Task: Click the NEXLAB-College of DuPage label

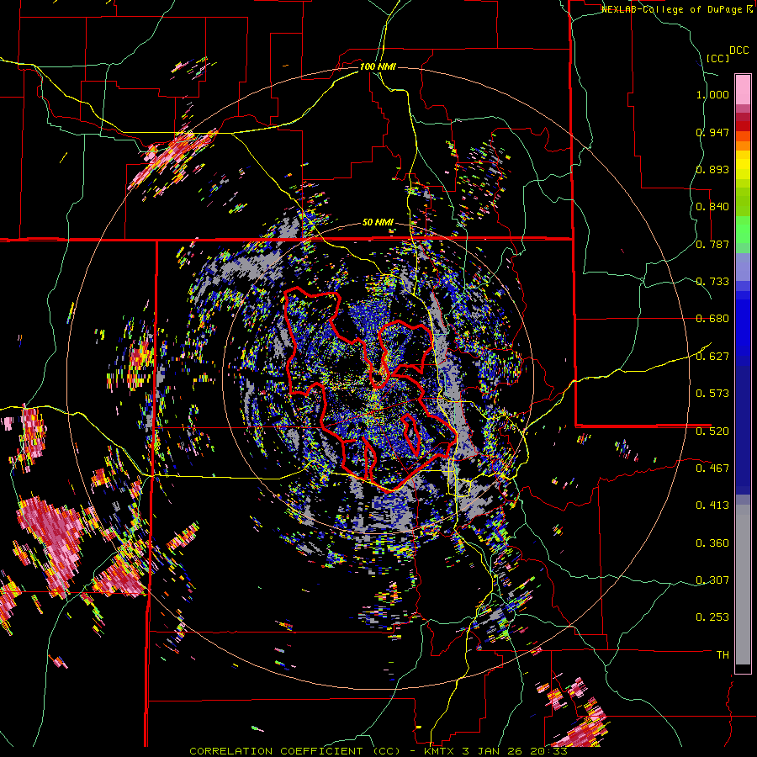Action: (x=674, y=9)
